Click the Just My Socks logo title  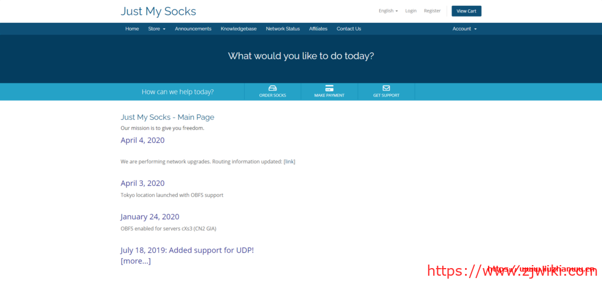pos(158,11)
